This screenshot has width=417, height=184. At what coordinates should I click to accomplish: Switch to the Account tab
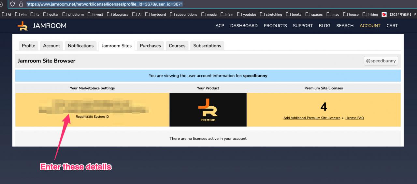click(51, 46)
